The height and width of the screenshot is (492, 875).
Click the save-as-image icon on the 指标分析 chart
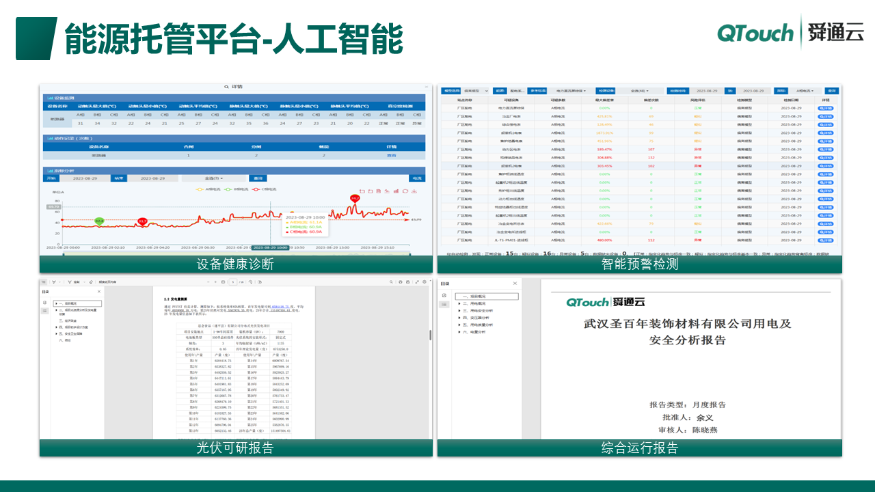414,191
